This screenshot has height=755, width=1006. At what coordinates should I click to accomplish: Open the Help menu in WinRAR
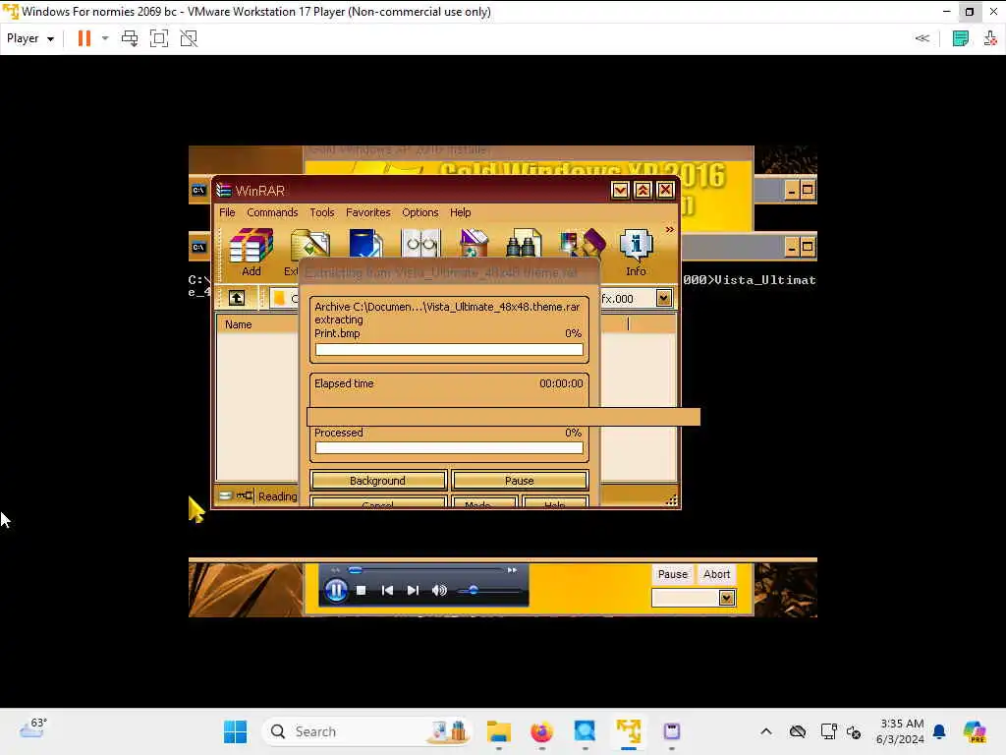click(460, 212)
